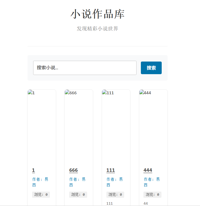The height and width of the screenshot is (206, 200).
Task: Click the 浏览: 0 badge on novel 111
Action: coord(115,195)
